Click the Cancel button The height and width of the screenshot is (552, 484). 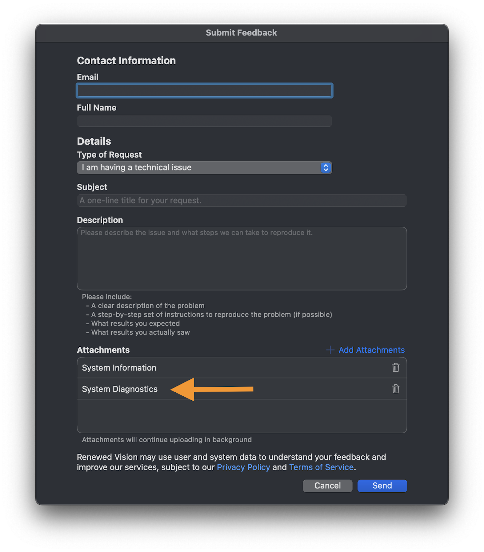pos(327,486)
